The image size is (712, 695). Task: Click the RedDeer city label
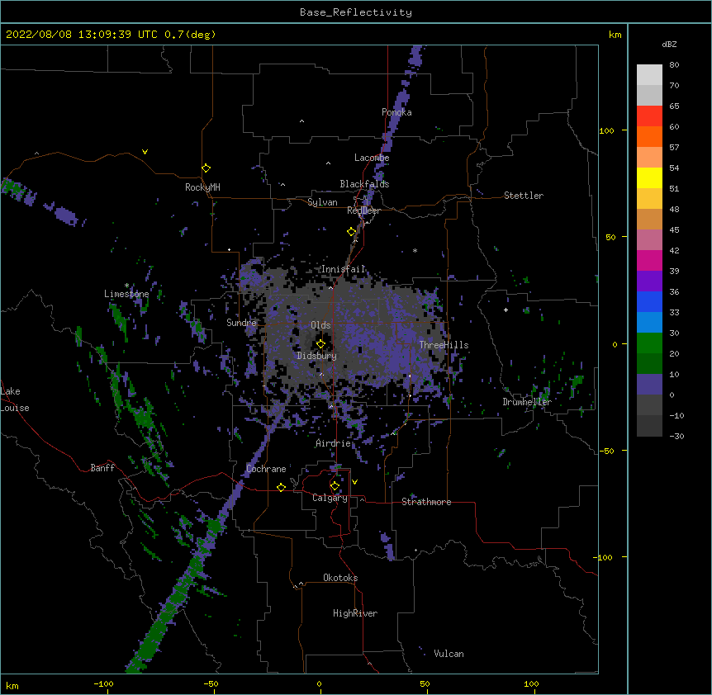(363, 210)
